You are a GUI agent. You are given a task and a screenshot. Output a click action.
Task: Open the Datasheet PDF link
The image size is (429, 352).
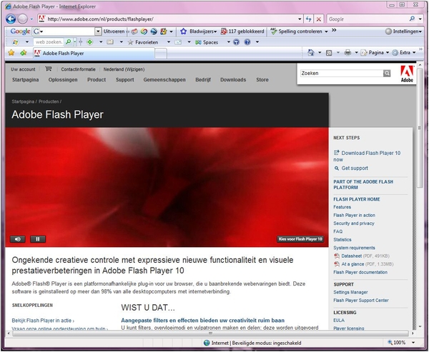pyautogui.click(x=351, y=256)
